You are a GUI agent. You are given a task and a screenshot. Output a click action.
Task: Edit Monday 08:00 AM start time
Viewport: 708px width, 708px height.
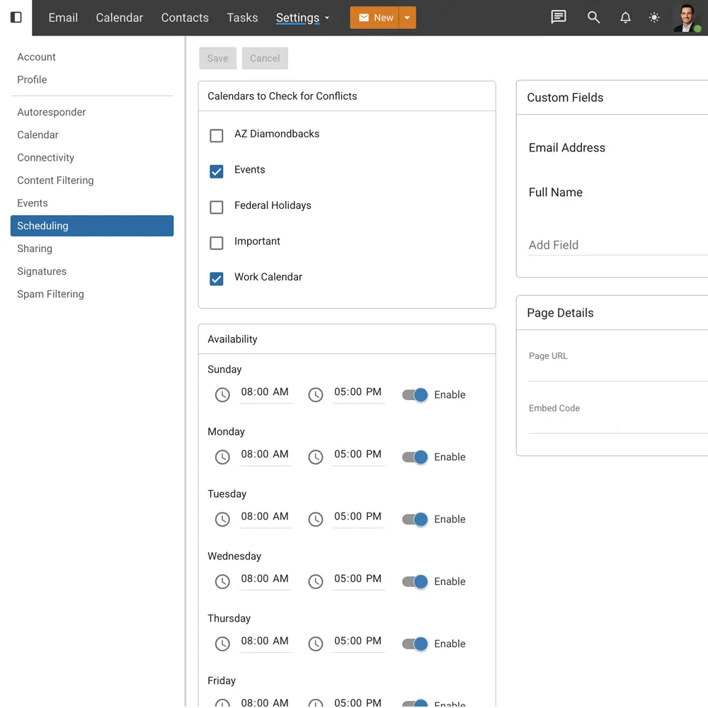click(265, 455)
